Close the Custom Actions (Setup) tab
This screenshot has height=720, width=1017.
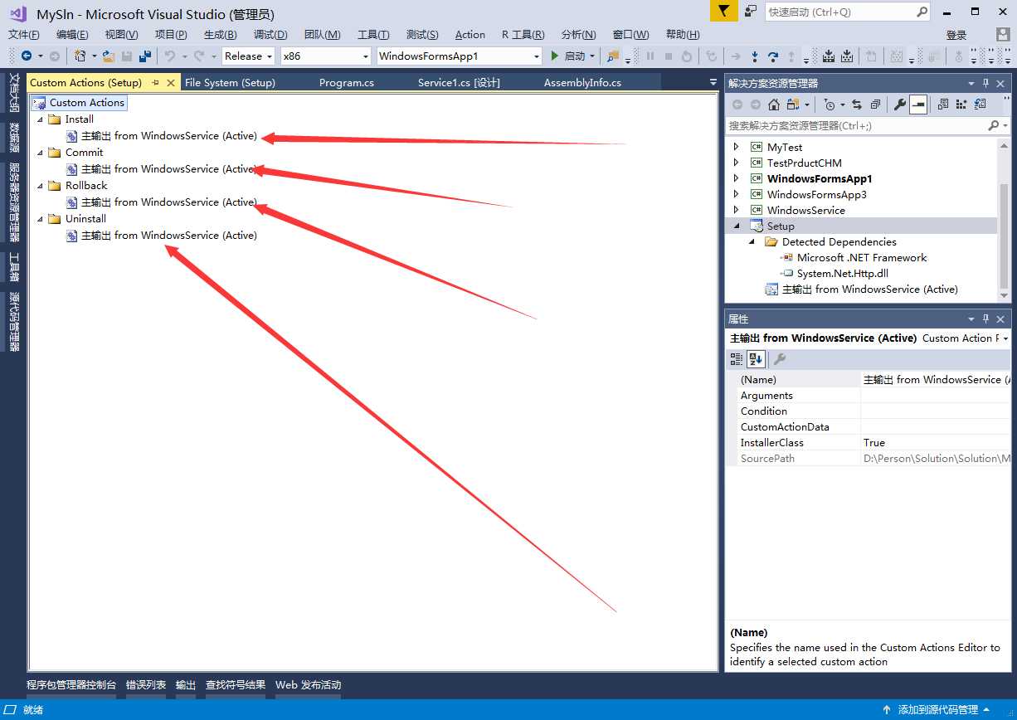pyautogui.click(x=171, y=83)
